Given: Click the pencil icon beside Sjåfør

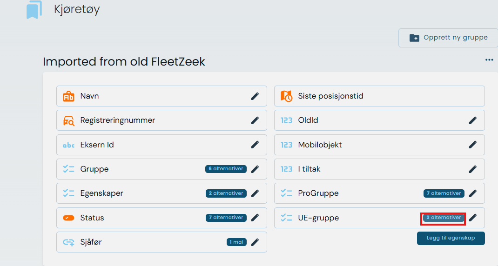Looking at the screenshot, I should tap(255, 242).
